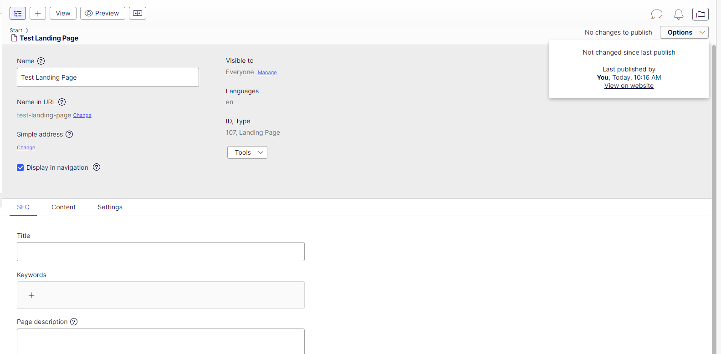
Task: Click help icon beside Simple address
Action: 69,134
